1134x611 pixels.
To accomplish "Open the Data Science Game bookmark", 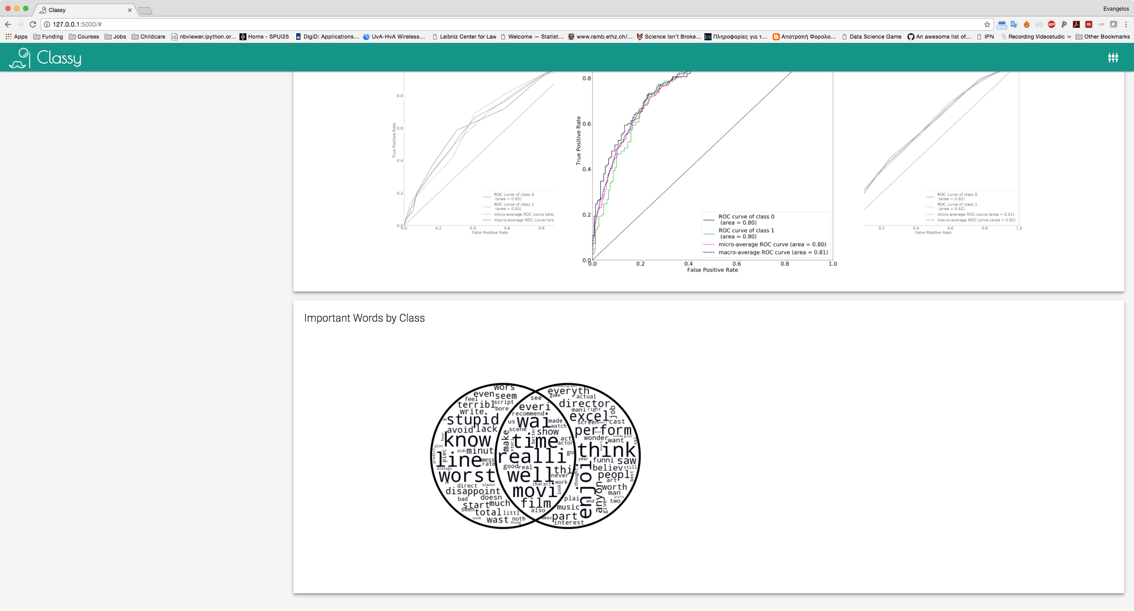I will pos(872,37).
